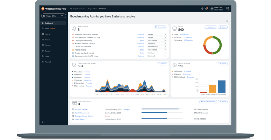Screen dimensions: 271x140
Task: Click the Patch Management usage bar
Action: pos(162,112)
